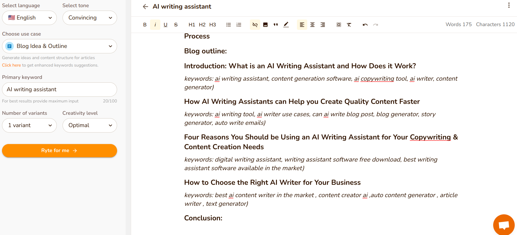Select the text highlight pen

pyautogui.click(x=286, y=25)
